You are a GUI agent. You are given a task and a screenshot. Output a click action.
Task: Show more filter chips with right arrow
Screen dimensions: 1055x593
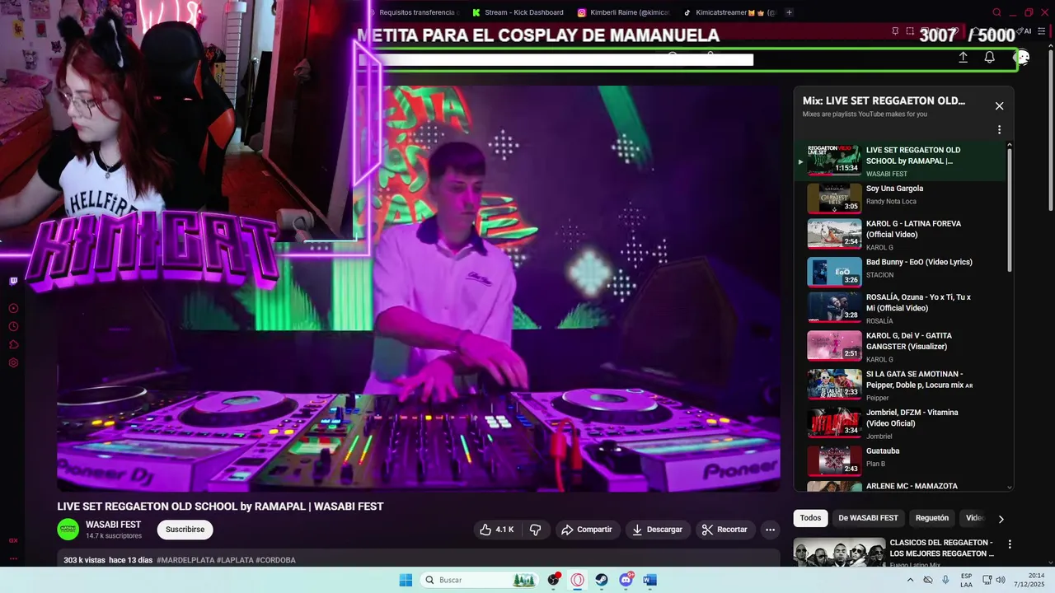coord(1001,519)
